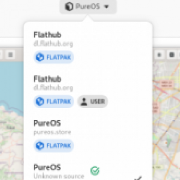Screen dimensions: 180x180
Task: Click the green verified check icon
Action: (95, 171)
